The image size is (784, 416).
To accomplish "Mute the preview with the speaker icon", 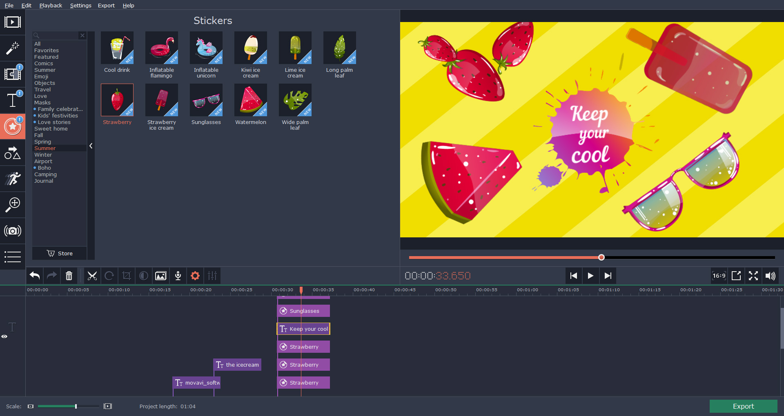I will click(x=771, y=276).
